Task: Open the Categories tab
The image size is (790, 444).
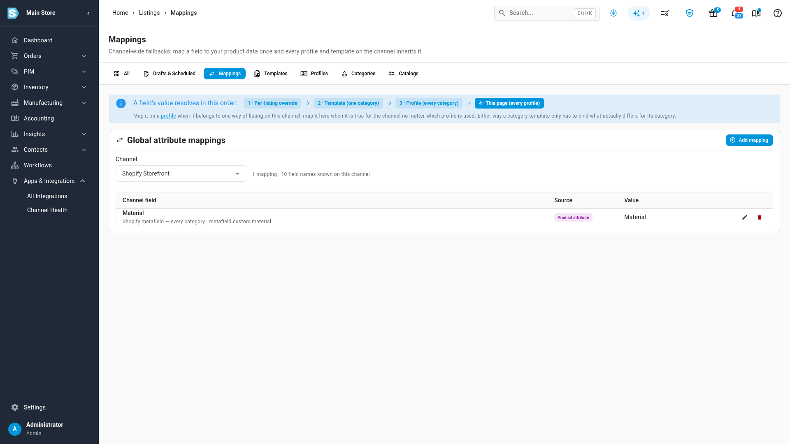Action: point(358,74)
